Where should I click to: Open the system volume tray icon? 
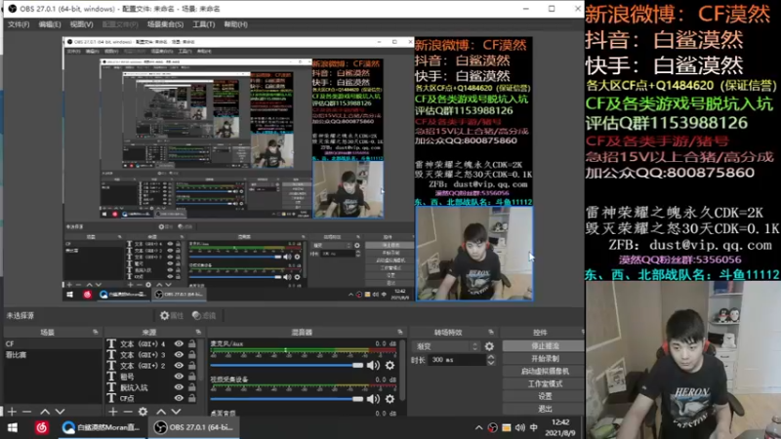[520, 427]
